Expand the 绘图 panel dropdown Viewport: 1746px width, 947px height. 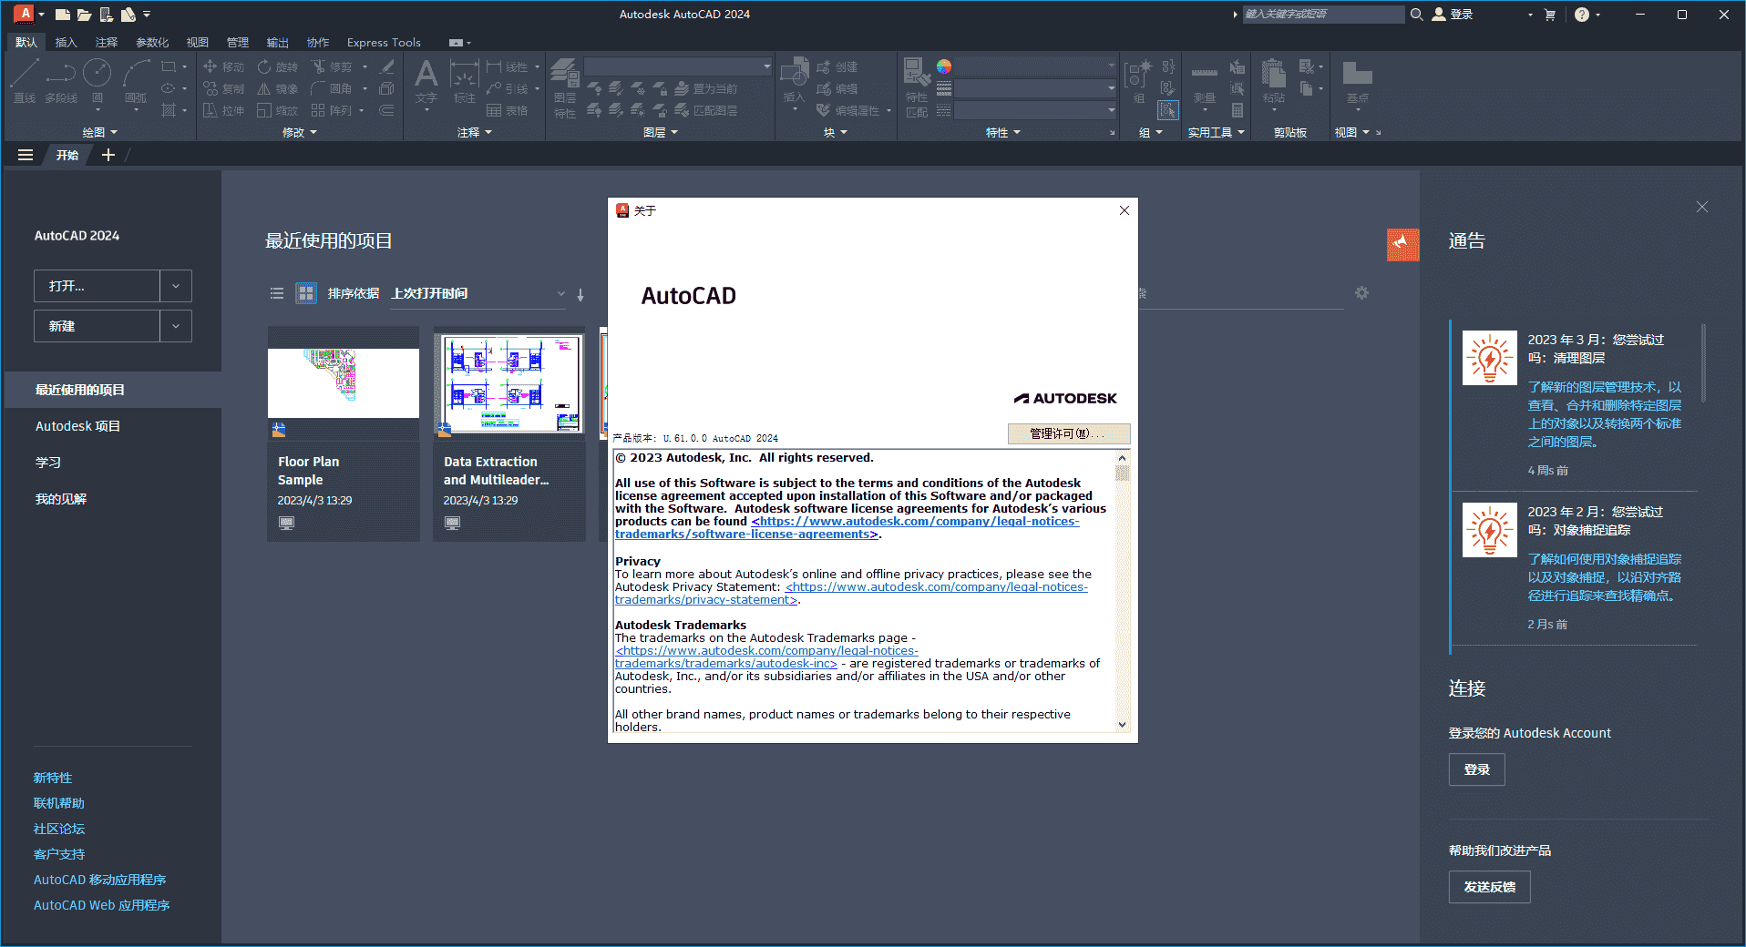(x=114, y=131)
